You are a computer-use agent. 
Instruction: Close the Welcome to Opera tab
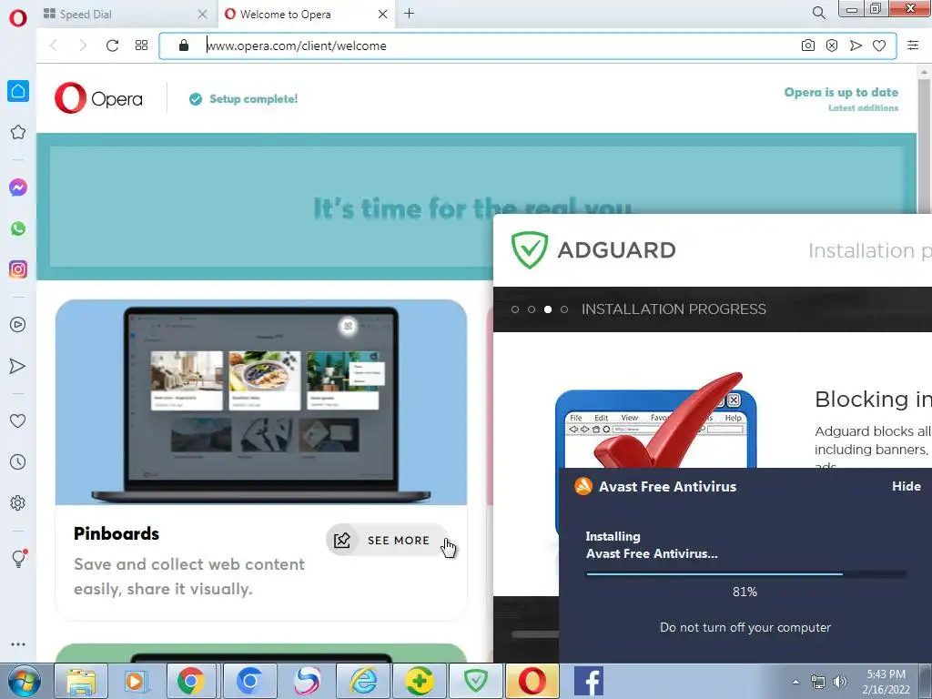click(x=383, y=15)
